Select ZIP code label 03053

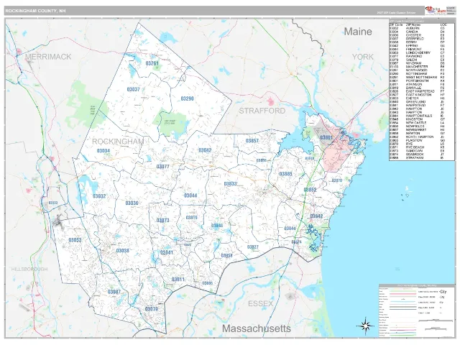point(75,240)
